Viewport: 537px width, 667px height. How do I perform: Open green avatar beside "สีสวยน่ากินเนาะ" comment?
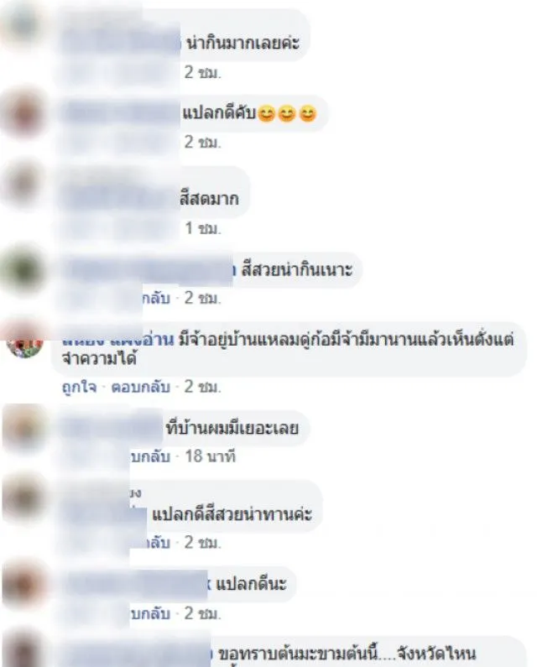(23, 269)
